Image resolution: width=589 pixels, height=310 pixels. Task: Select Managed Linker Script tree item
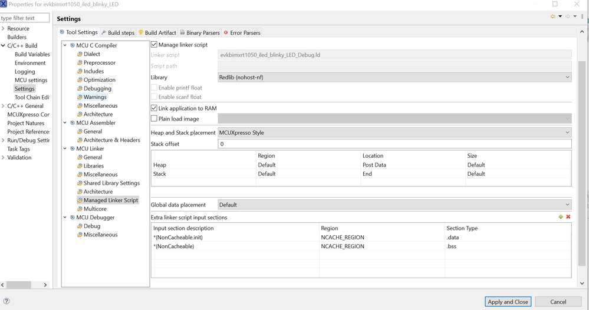pos(110,200)
